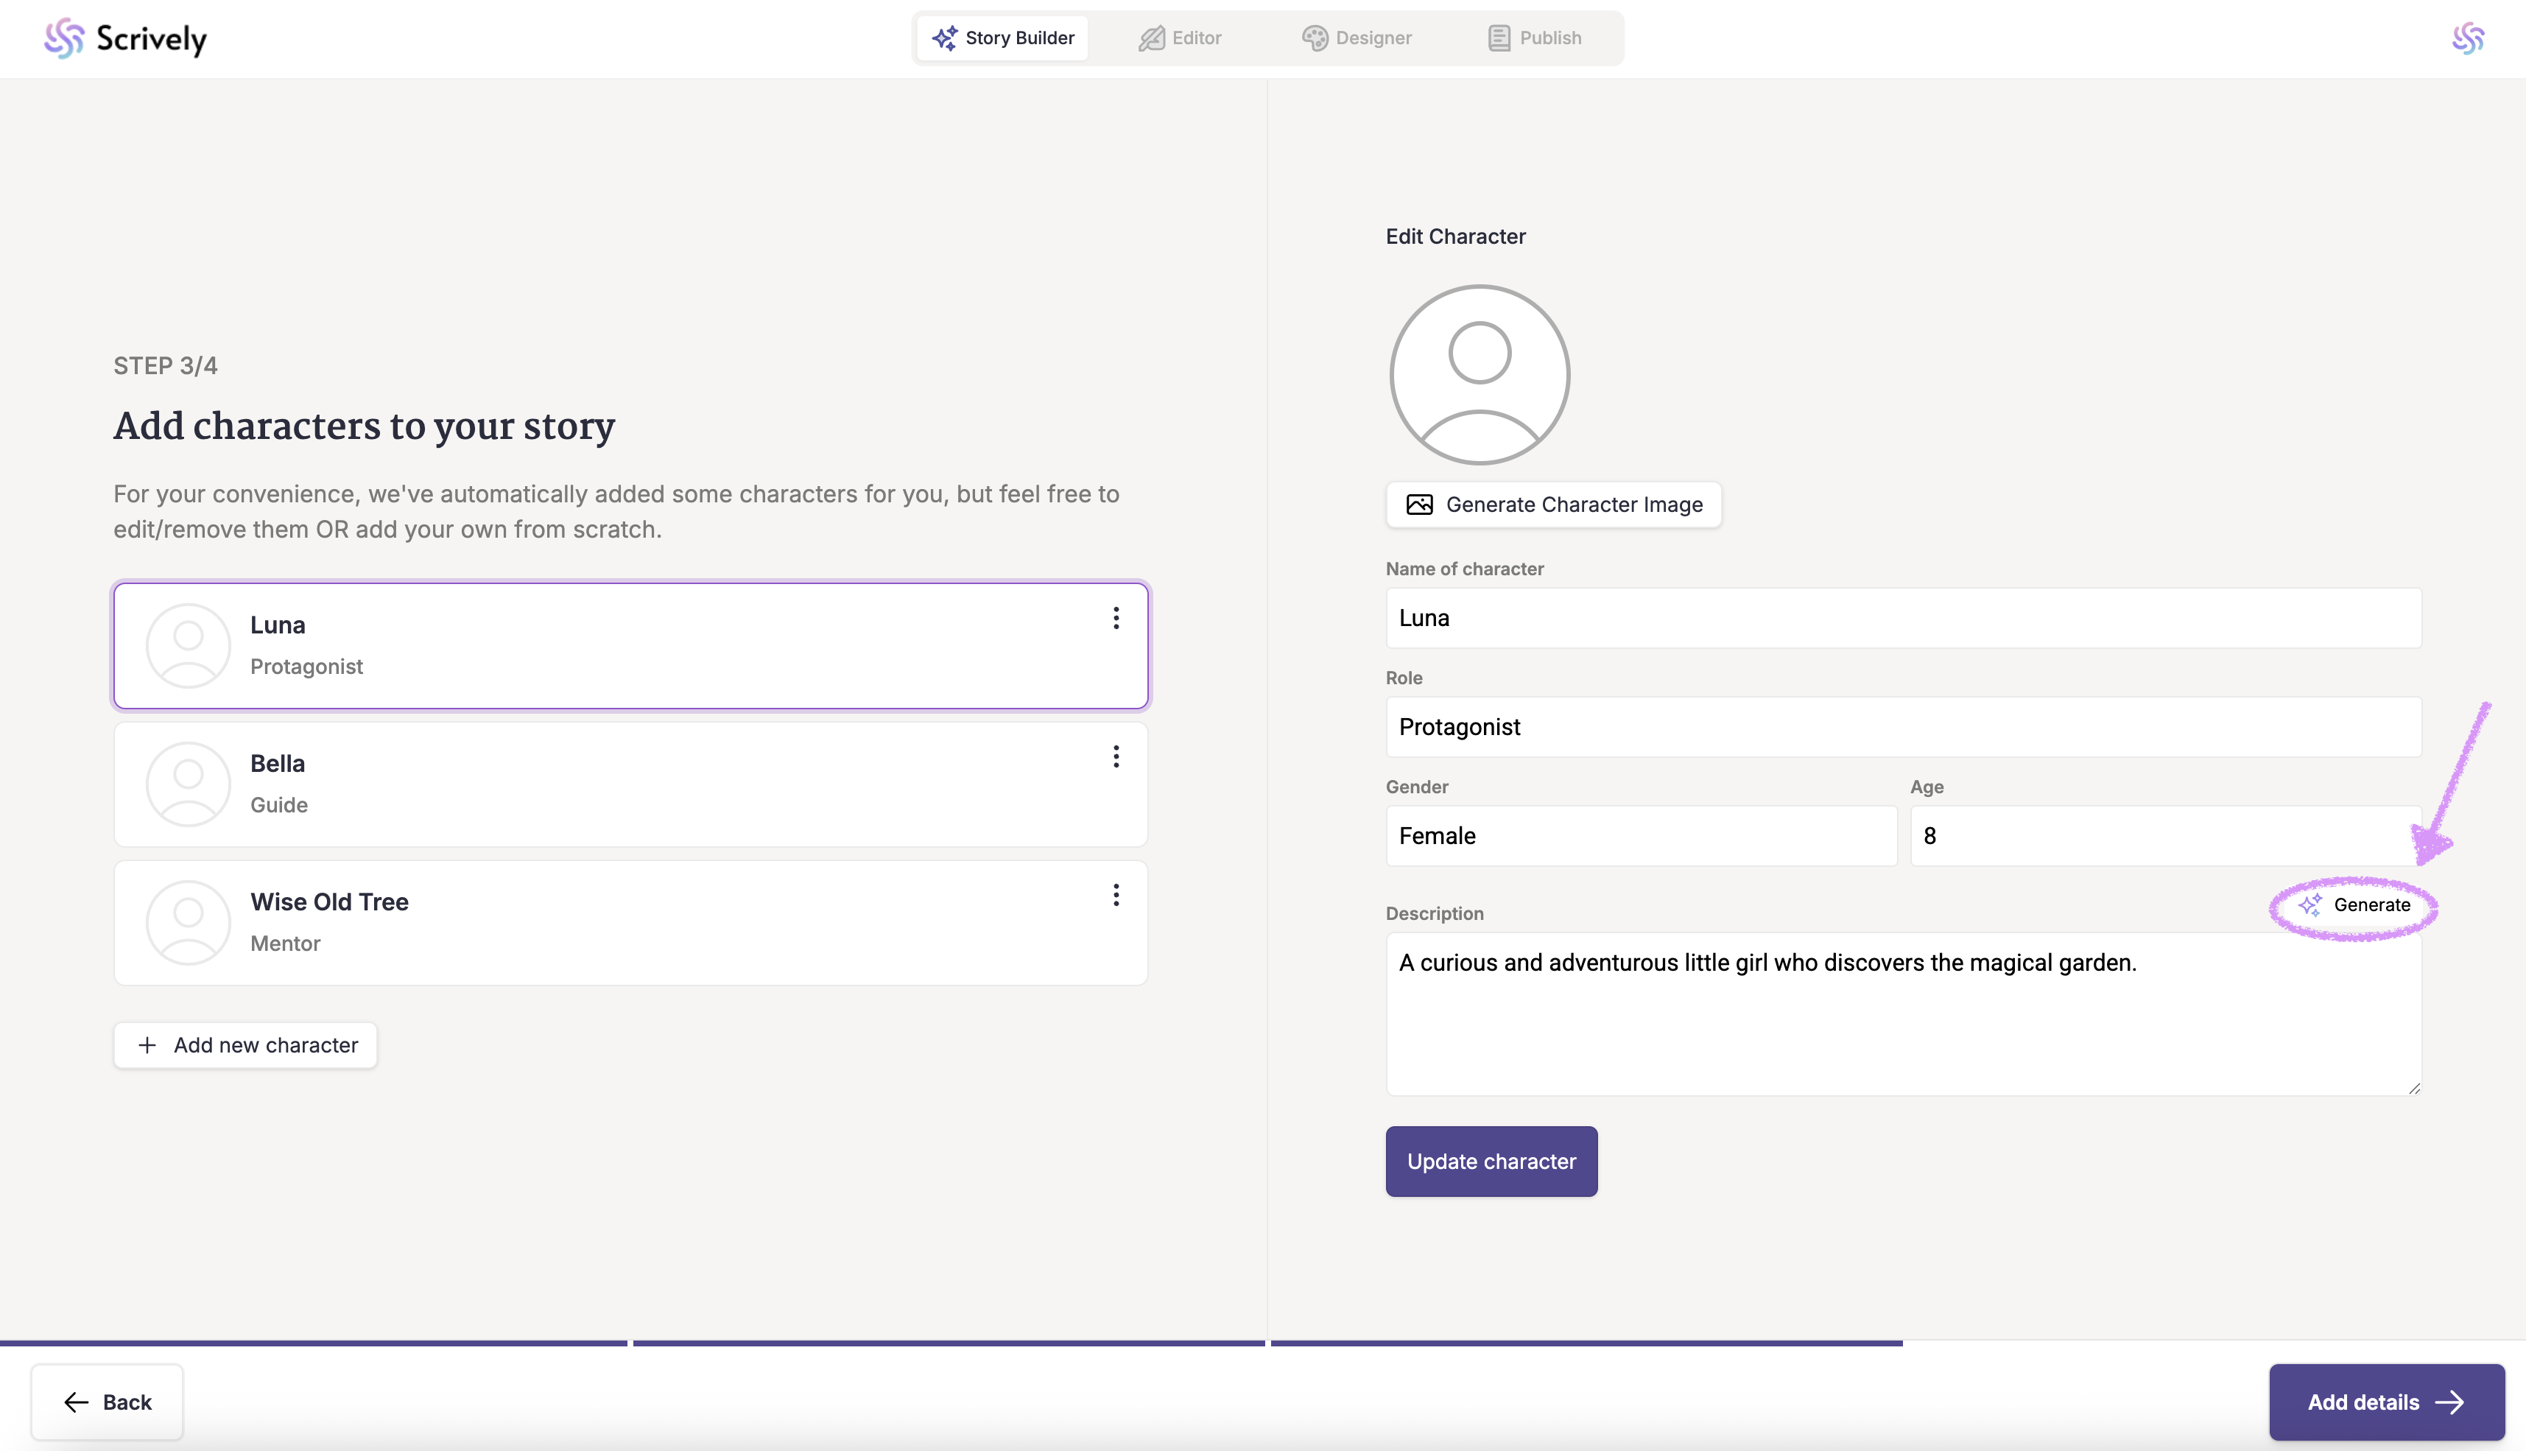This screenshot has height=1451, width=2526.
Task: Open Wise Old Tree's options menu
Action: click(x=1116, y=895)
